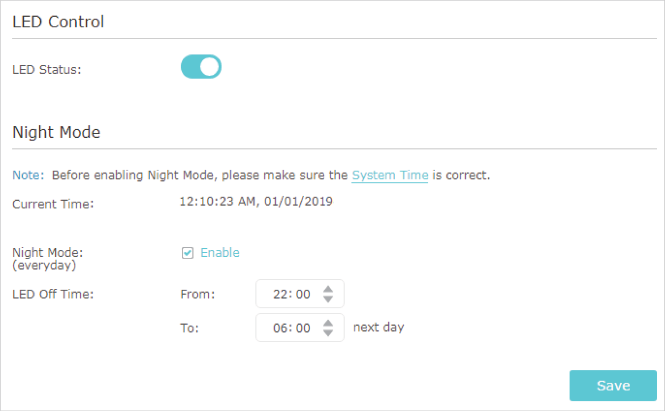Image resolution: width=665 pixels, height=411 pixels.
Task: Turn off the LED Status switch
Action: tap(201, 67)
